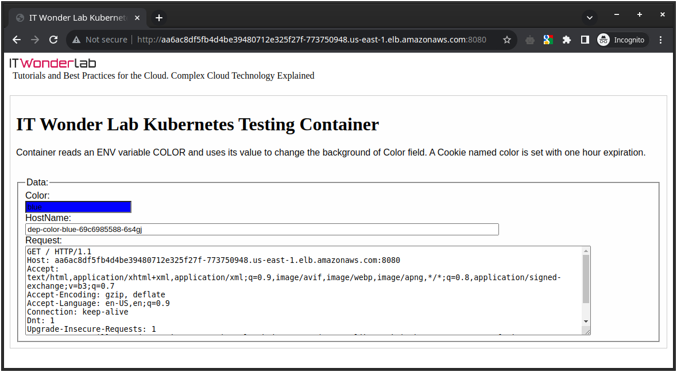Click the Incognito badge
Image resolution: width=677 pixels, height=372 pixels.
[x=622, y=40]
